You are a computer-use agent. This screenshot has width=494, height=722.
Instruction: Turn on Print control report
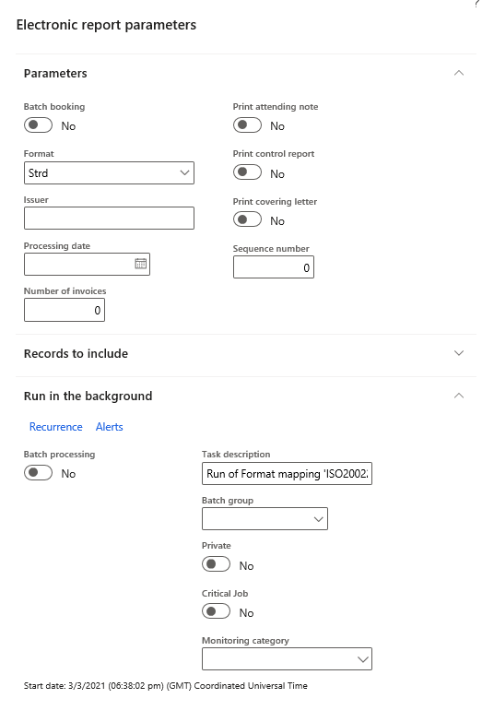(247, 172)
